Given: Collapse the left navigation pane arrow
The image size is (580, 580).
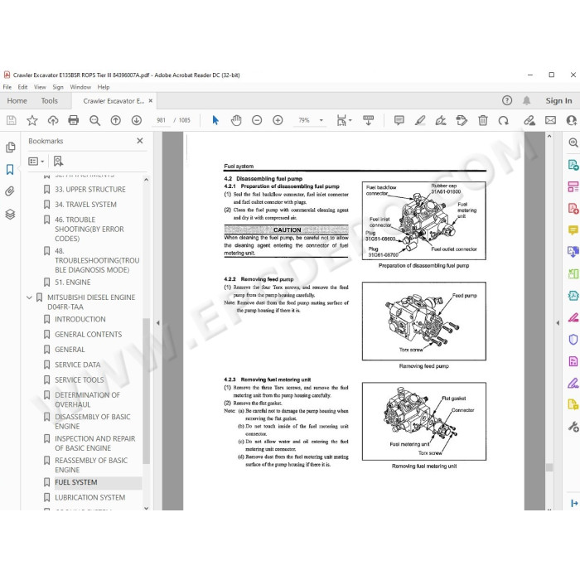Looking at the screenshot, I should [158, 323].
